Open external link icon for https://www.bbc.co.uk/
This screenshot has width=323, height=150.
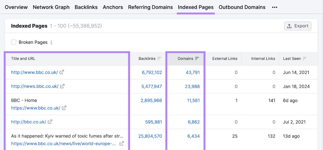click(x=64, y=108)
